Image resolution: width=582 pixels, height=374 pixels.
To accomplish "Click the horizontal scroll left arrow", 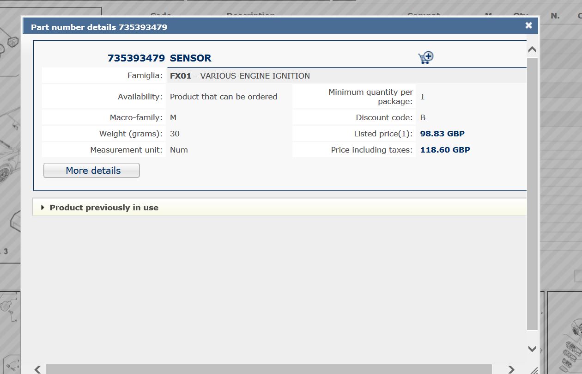I will 38,369.
